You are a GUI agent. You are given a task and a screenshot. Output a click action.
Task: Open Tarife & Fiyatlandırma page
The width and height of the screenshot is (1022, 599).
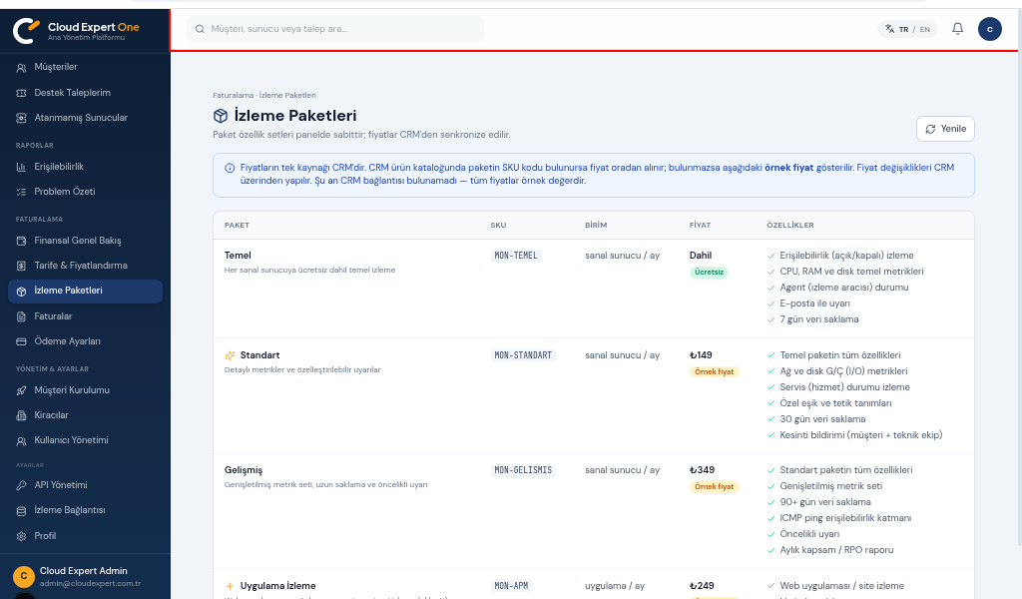[x=86, y=266]
